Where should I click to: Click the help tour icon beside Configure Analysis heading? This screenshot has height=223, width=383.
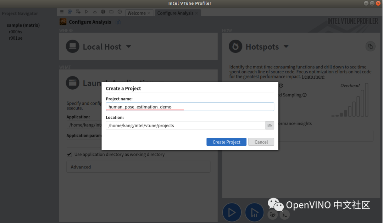pyautogui.click(x=118, y=22)
